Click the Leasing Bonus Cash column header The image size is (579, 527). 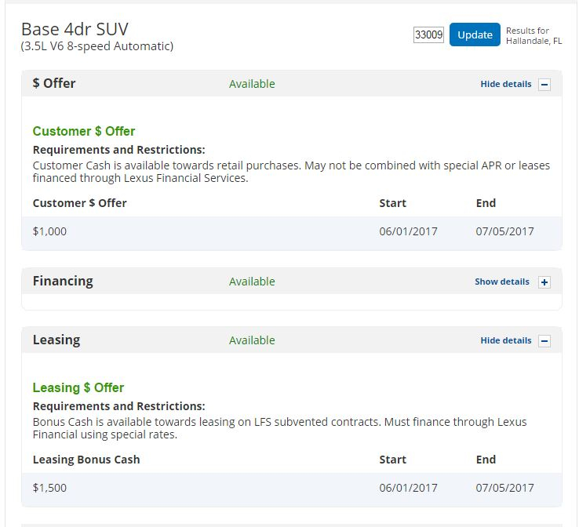pyautogui.click(x=86, y=460)
